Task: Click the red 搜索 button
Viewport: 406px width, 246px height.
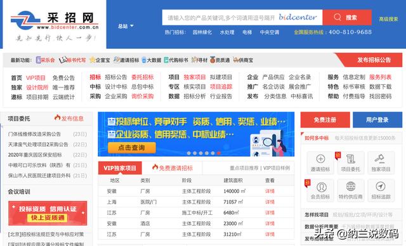Action: [347, 17]
